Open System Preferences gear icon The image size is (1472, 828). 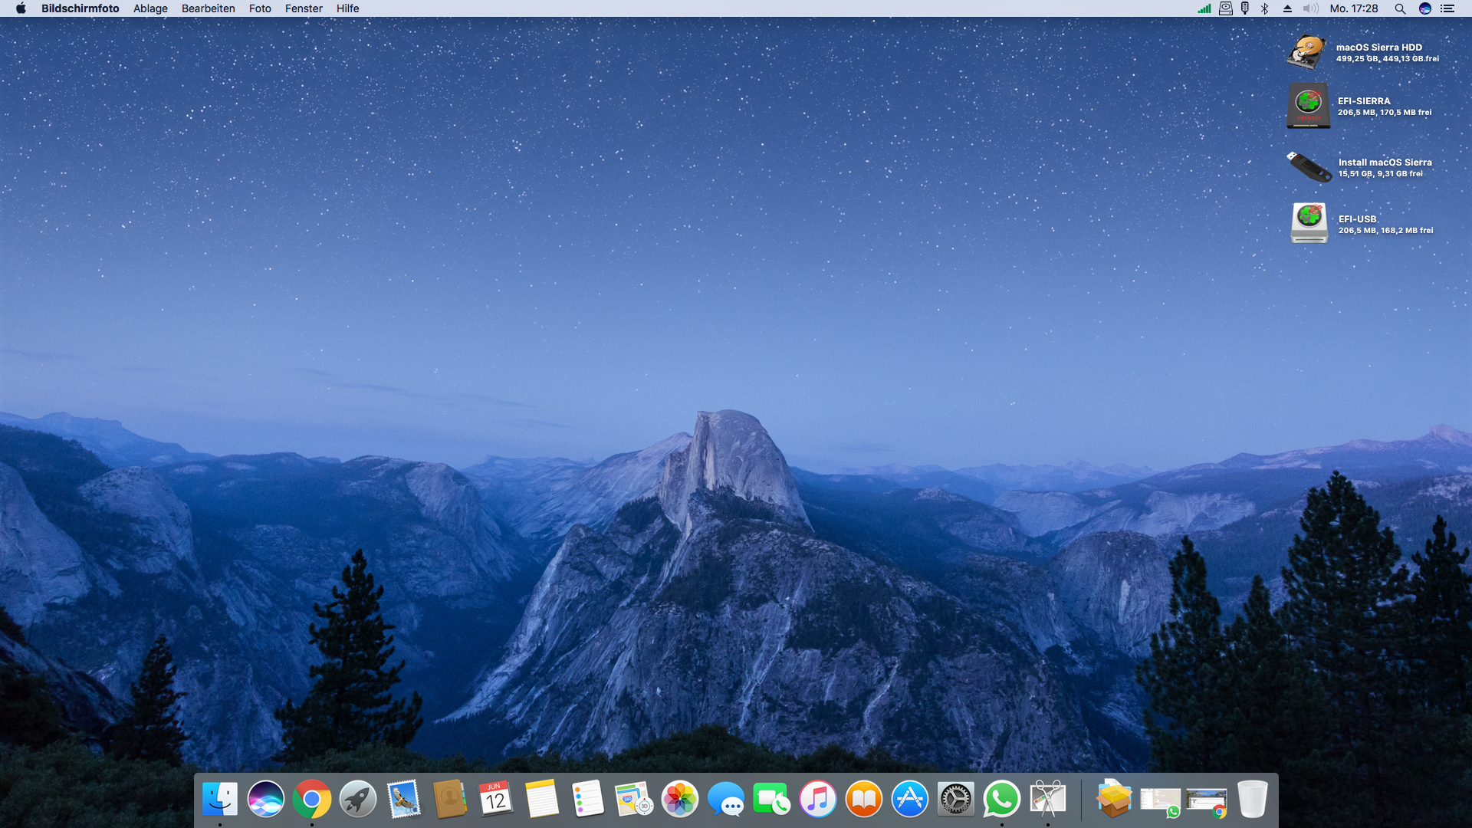coord(956,800)
